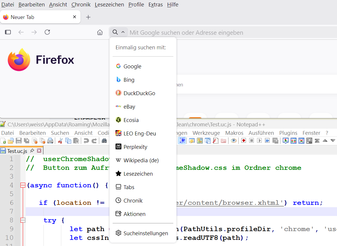Image resolution: width=337 pixels, height=246 pixels.
Task: Click the Notepad++ undo arrow icon
Action: (86, 141)
